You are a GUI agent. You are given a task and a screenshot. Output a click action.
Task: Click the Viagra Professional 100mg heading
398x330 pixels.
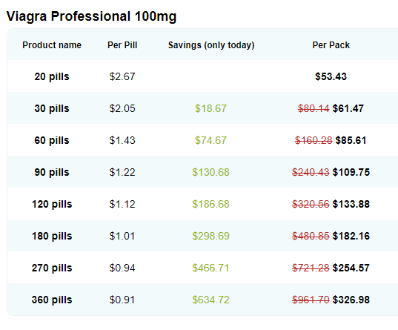click(x=91, y=16)
